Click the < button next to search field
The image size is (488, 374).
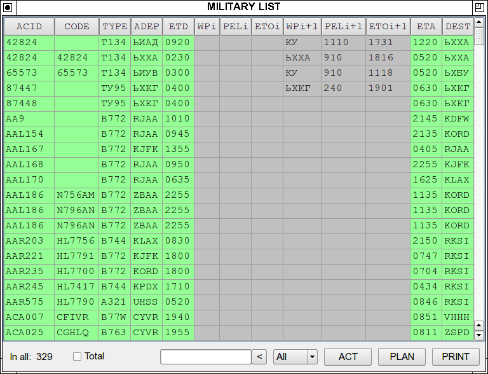259,357
